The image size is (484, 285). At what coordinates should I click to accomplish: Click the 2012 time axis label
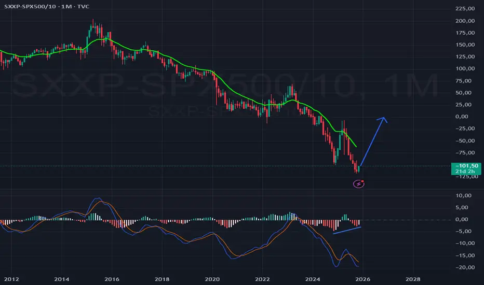pyautogui.click(x=11, y=279)
